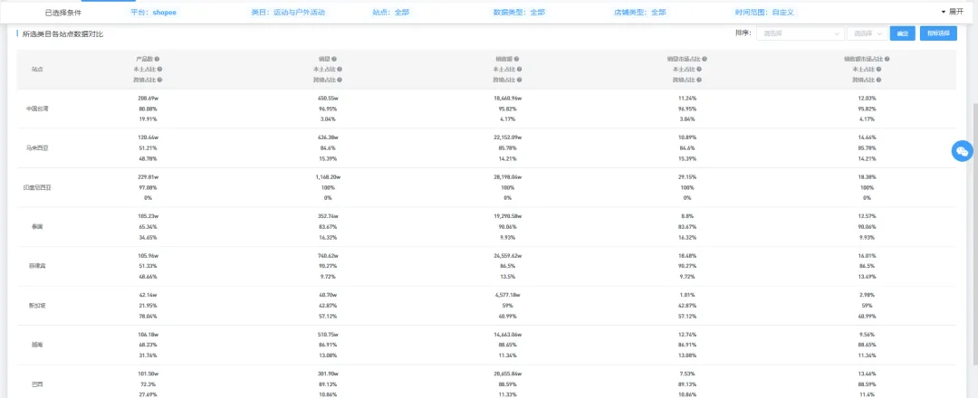978x398 pixels.
Task: Click the 站点 column header
Action: coord(37,69)
